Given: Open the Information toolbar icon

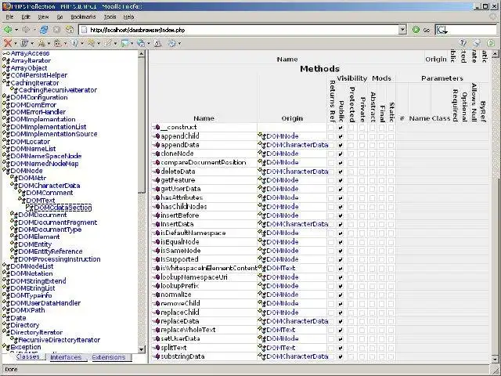Looking at the screenshot, I should tap(74, 43).
